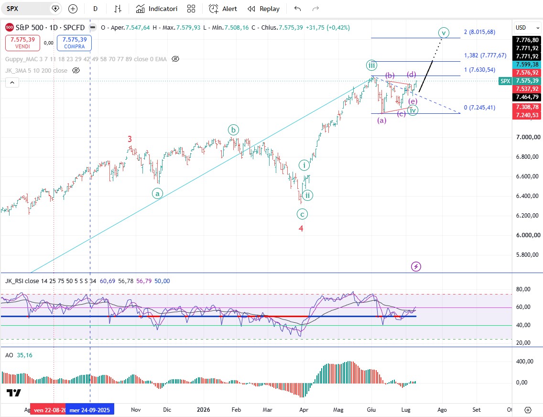
Task: Click the add symbol plus icon
Action: pos(73,9)
